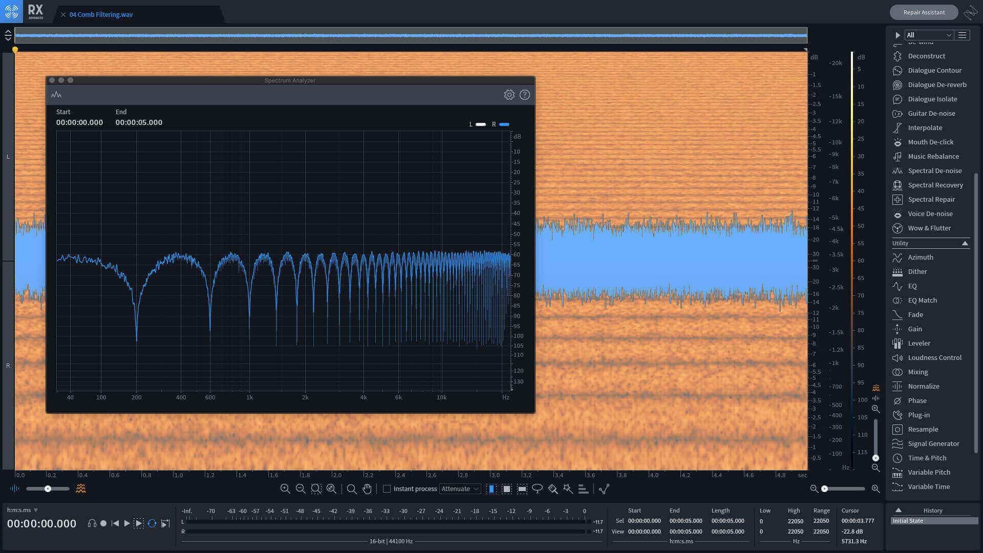
Task: Toggle the R channel selector
Action: [8, 366]
